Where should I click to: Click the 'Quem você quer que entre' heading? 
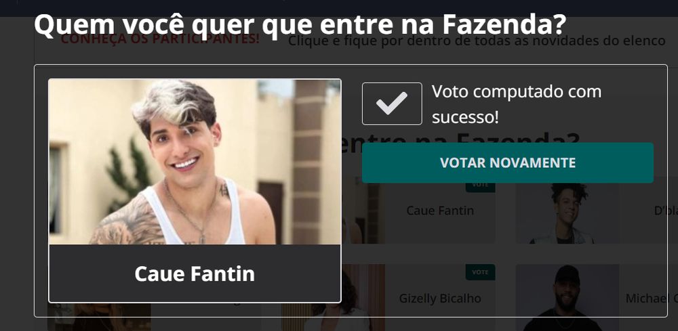300,24
